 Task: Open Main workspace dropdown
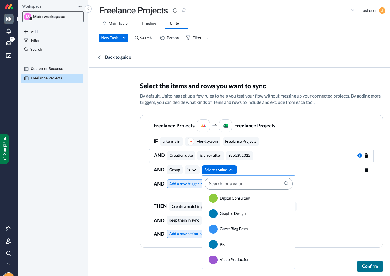click(53, 17)
